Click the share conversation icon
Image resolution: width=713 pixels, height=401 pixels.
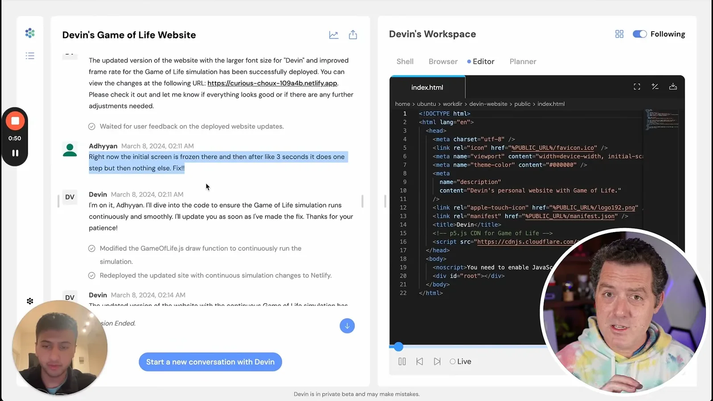tap(353, 35)
